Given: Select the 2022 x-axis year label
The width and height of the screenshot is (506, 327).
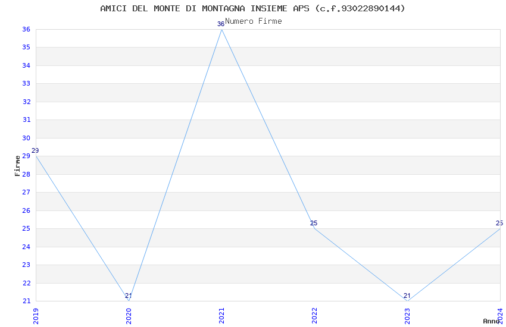Looking at the screenshot, I should 314,316.
